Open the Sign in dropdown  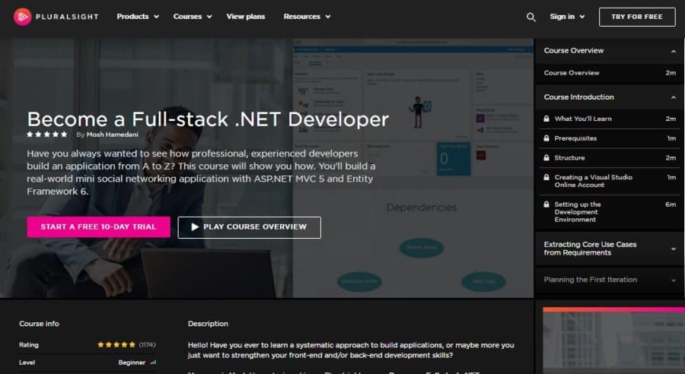567,17
